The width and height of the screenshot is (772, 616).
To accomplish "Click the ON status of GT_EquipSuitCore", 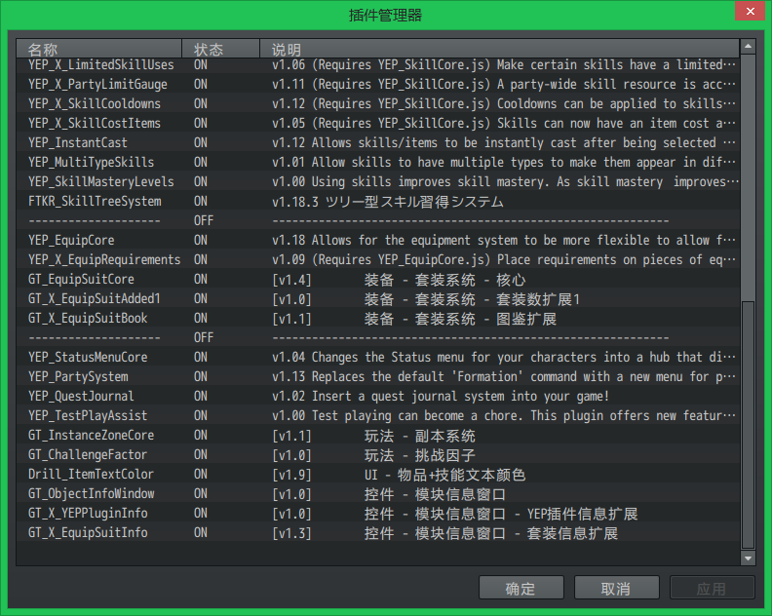I will (201, 279).
